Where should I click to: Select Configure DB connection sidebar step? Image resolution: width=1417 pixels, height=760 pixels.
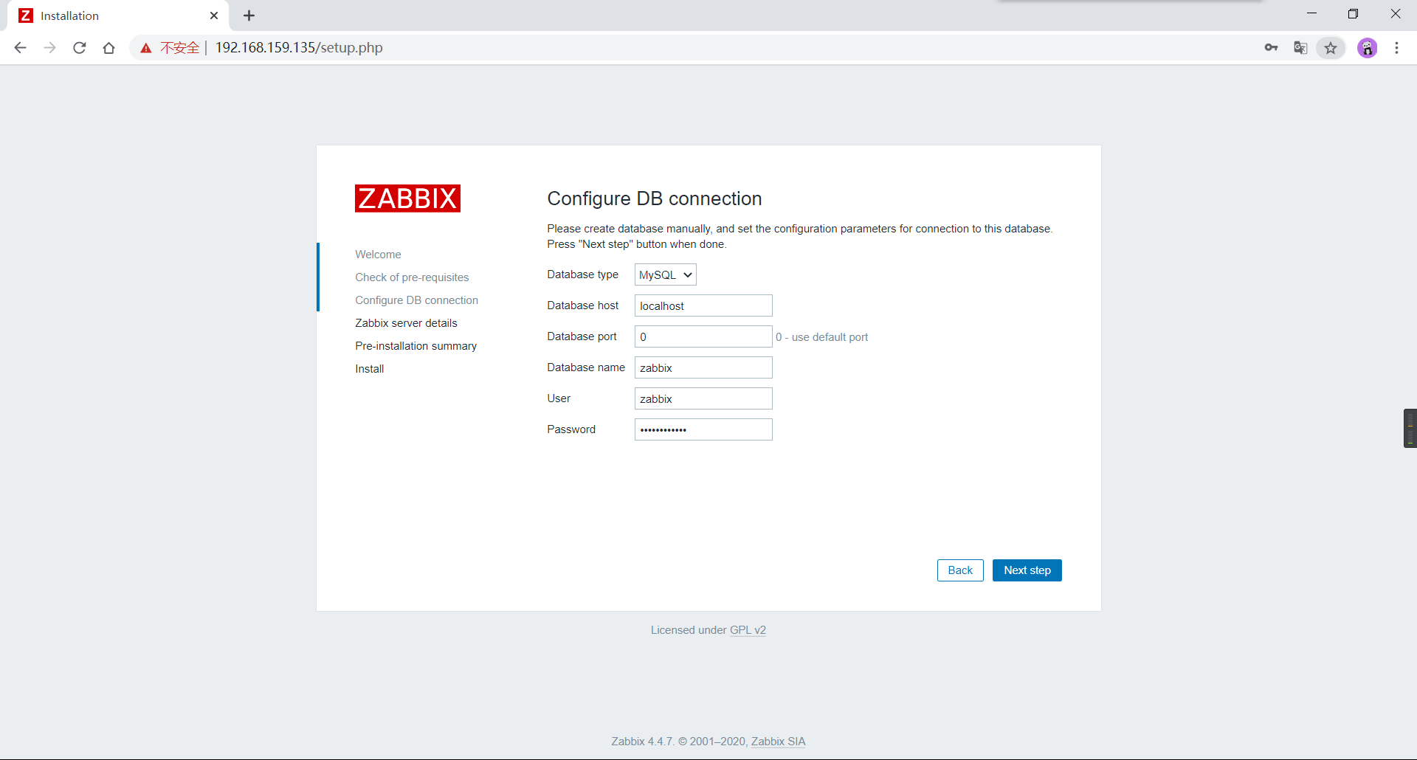(x=416, y=300)
